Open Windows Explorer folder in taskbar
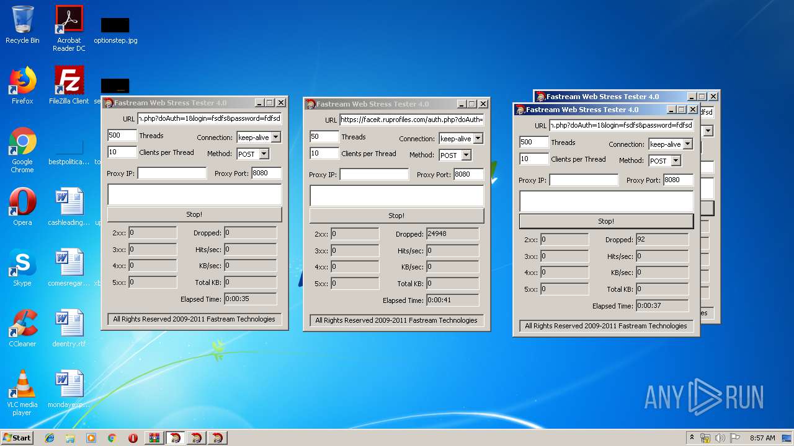The image size is (794, 446). point(70,438)
